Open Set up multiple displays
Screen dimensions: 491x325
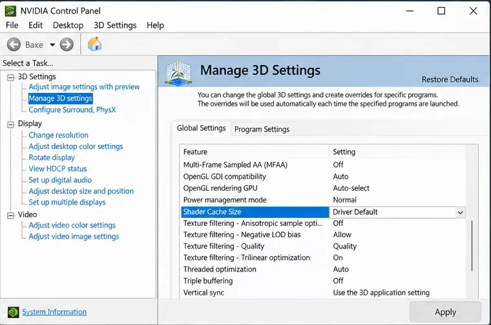67,202
